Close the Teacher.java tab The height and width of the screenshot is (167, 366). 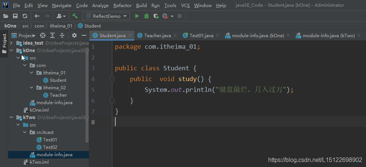click(175, 35)
